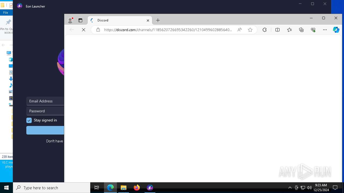This screenshot has height=193, width=344.
Task: Click Email Address field in Eon Launcher
Action: (45, 101)
